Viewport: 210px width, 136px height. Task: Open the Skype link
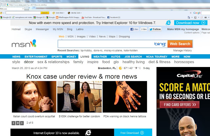tap(28, 29)
